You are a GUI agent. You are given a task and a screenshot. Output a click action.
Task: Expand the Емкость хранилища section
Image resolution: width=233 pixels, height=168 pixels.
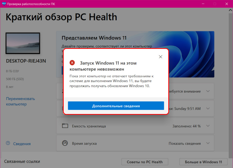(x=208, y=126)
